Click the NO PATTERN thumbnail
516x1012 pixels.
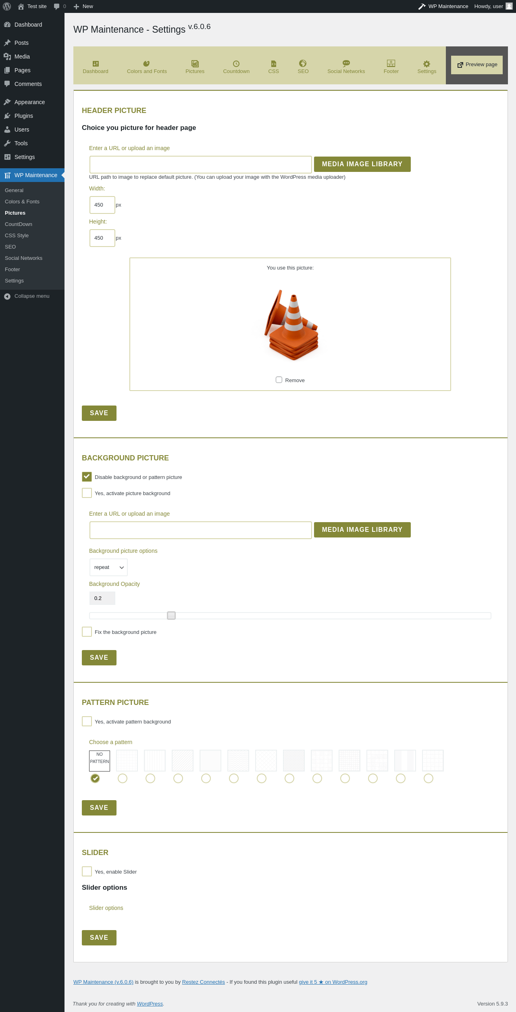click(100, 761)
